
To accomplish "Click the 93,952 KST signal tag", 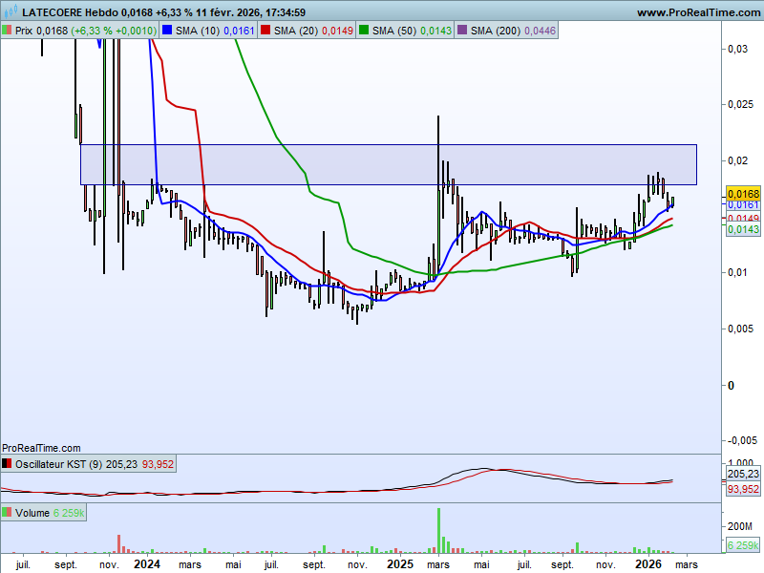I will click(x=743, y=489).
